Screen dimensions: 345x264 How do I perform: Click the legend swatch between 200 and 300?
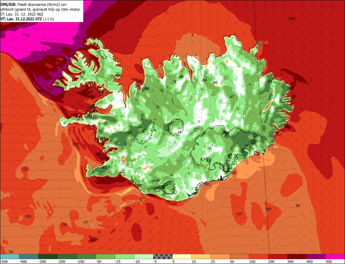[x=278, y=257]
